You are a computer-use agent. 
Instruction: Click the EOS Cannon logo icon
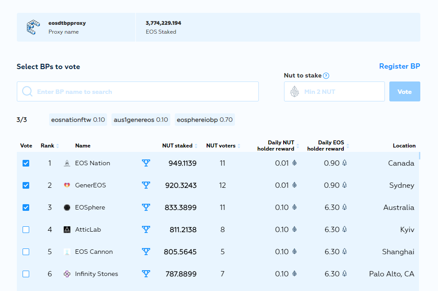pyautogui.click(x=67, y=252)
